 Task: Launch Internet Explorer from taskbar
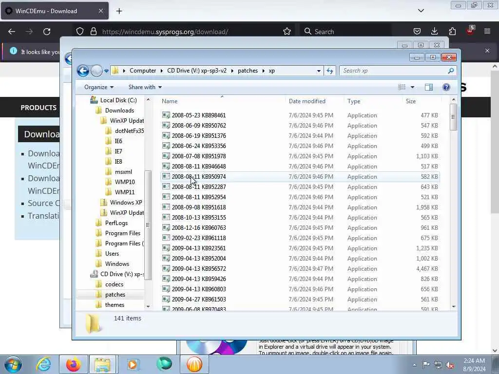43,364
